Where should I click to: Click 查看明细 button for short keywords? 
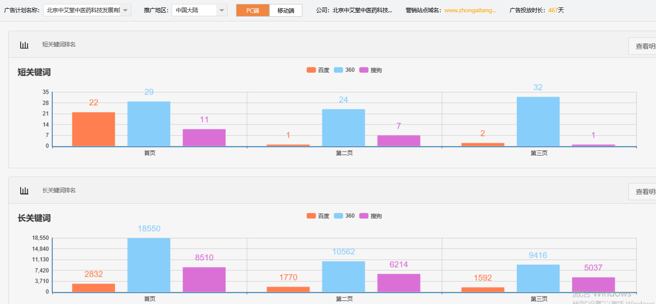point(644,46)
